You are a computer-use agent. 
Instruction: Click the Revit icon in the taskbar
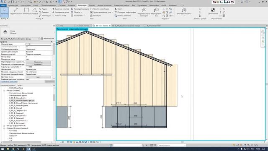(x=28, y=149)
